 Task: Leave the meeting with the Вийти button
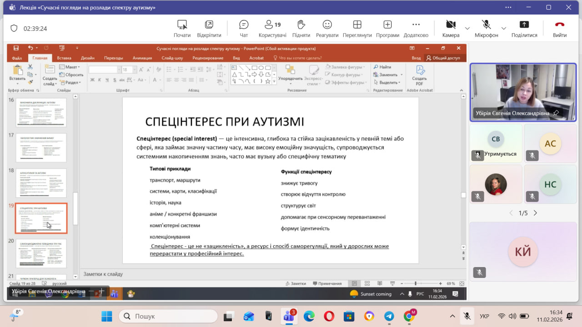click(559, 28)
